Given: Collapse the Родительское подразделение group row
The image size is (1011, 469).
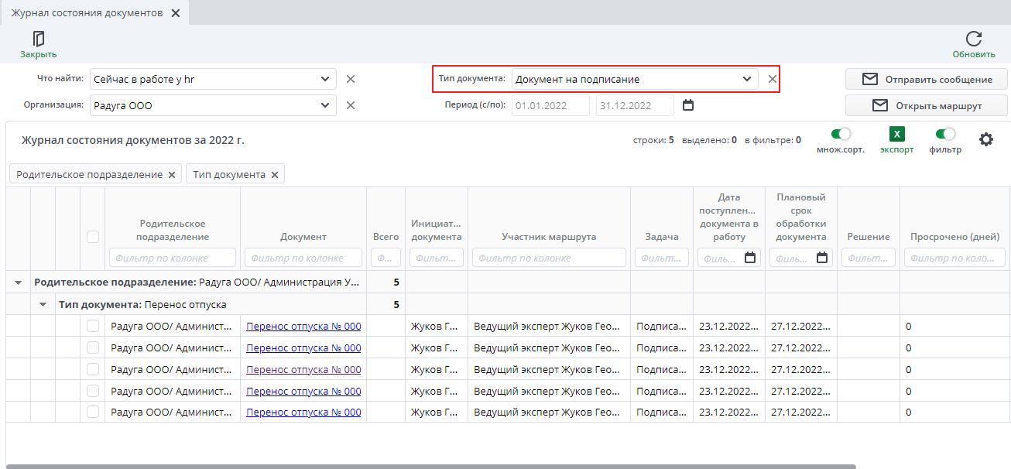Looking at the screenshot, I should [18, 282].
